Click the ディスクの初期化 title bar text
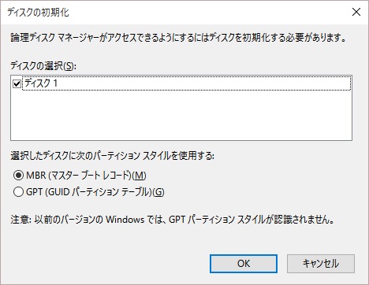Image resolution: width=369 pixels, height=285 pixels. pos(39,13)
